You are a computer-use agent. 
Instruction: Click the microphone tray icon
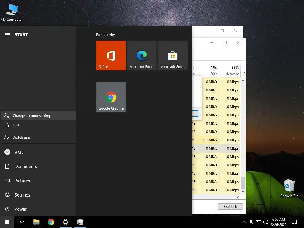click(251, 222)
